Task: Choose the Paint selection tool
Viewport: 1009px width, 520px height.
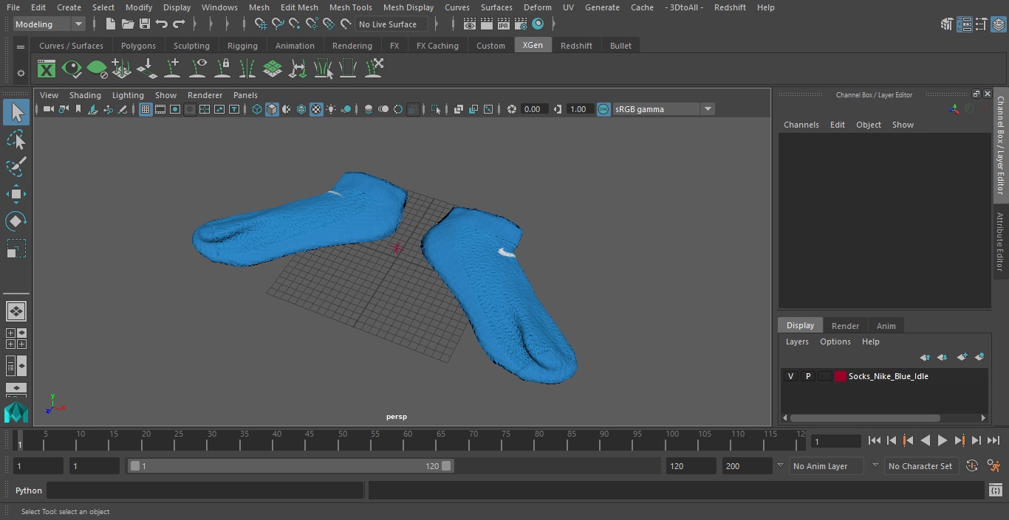Action: [16, 167]
